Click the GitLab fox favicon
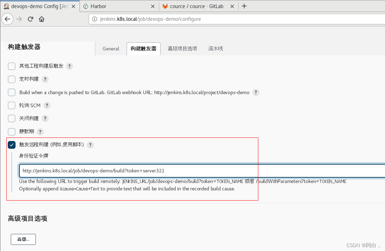Image resolution: width=385 pixels, height=251 pixels. pyautogui.click(x=165, y=6)
